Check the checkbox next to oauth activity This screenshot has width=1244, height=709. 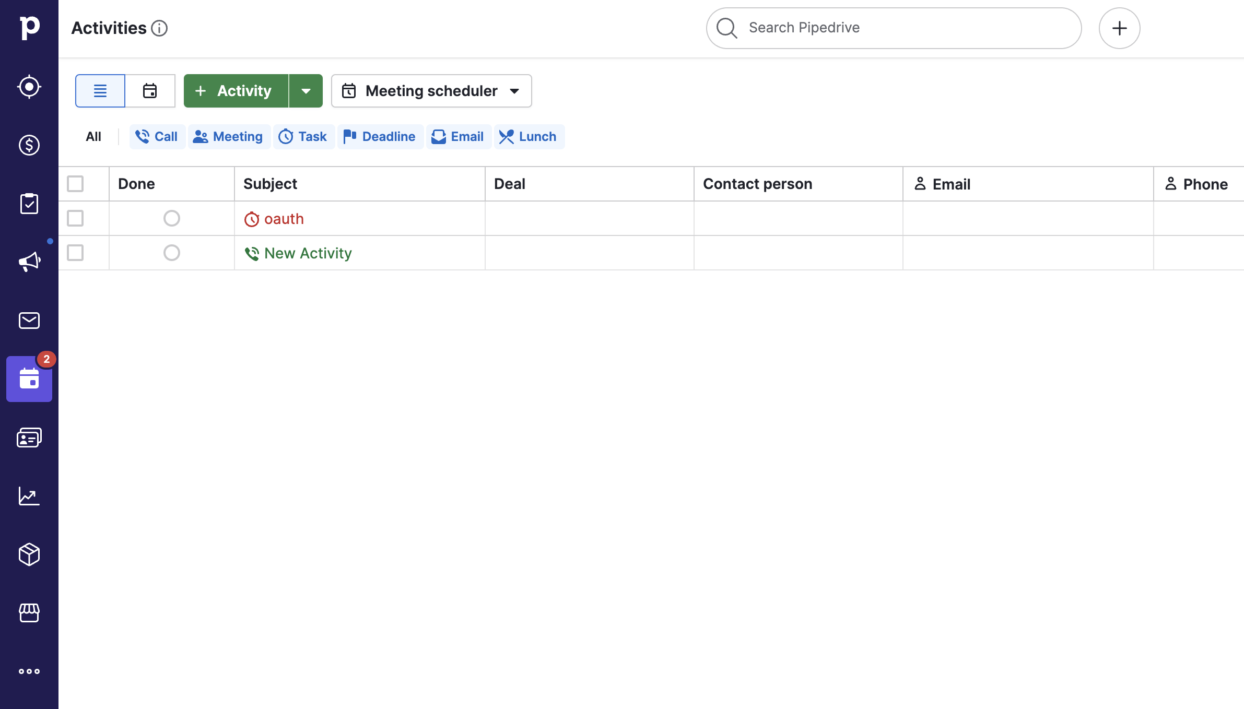point(75,218)
